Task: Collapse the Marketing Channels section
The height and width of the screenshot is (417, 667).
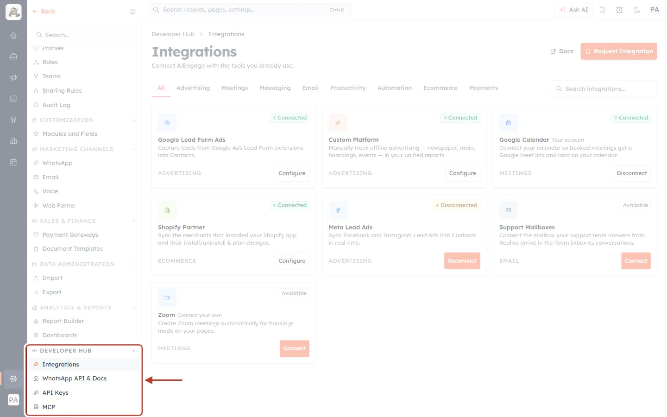Action: pos(134,149)
